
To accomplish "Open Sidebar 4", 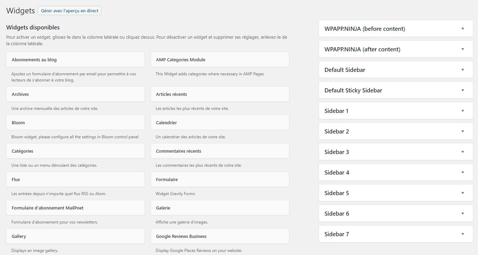I will (x=395, y=172).
